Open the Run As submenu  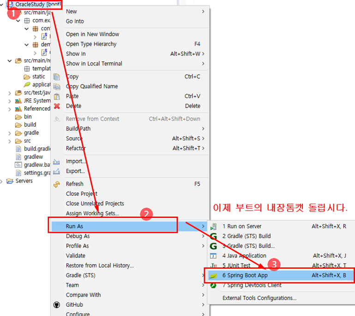click(x=130, y=226)
